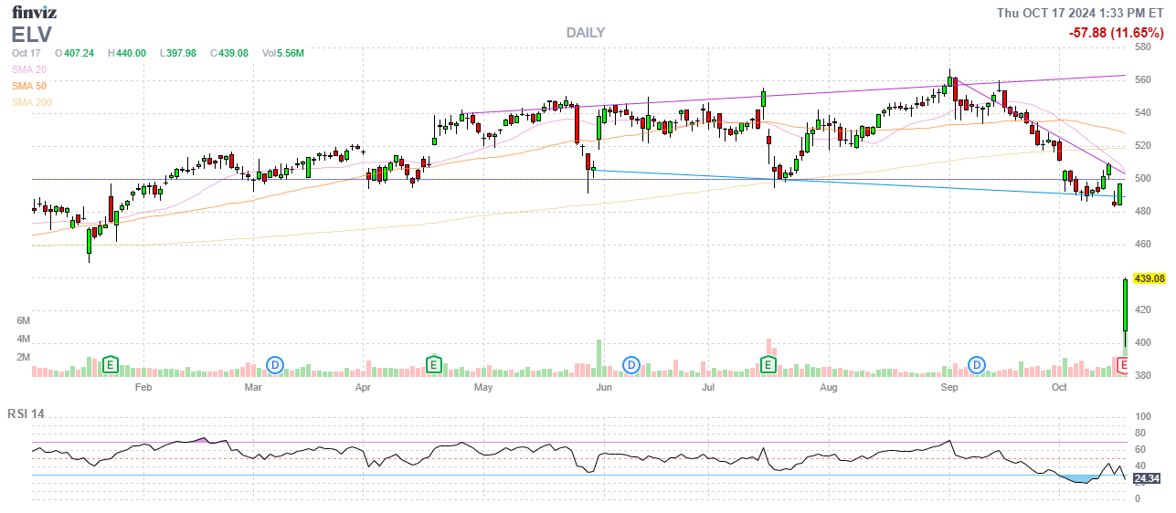Click the September dividend D marker
The image size is (1176, 513).
(x=978, y=365)
